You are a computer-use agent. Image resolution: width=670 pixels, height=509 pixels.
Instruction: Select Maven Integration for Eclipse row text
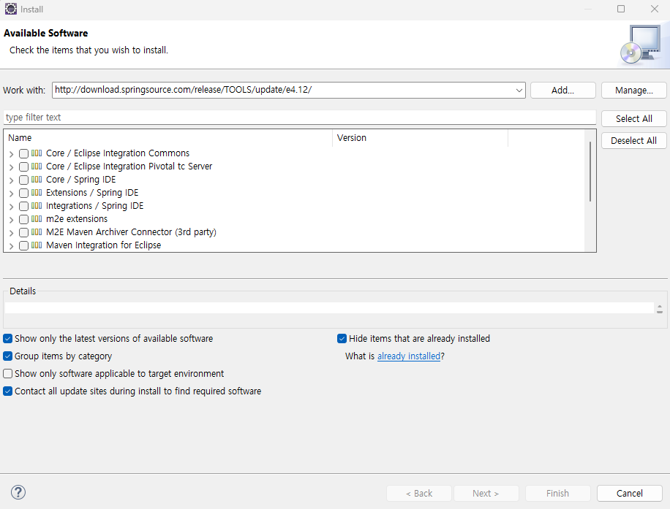[103, 245]
